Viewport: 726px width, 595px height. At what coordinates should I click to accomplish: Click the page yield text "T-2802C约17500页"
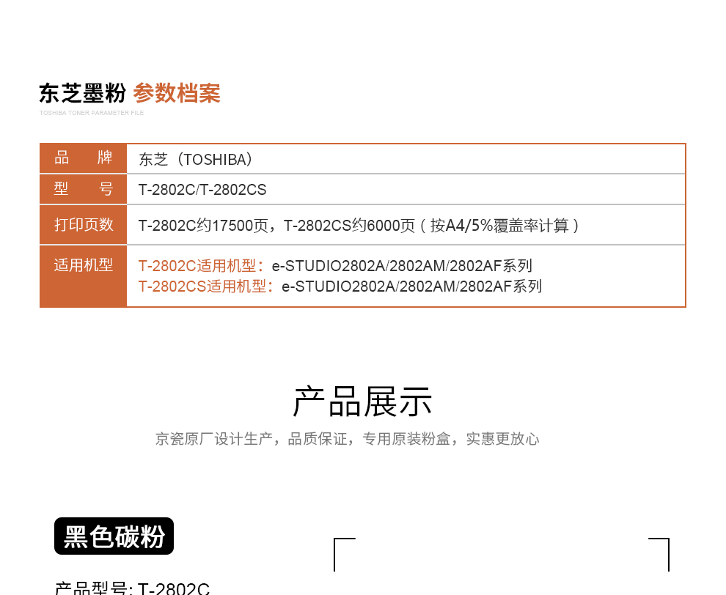(x=203, y=226)
